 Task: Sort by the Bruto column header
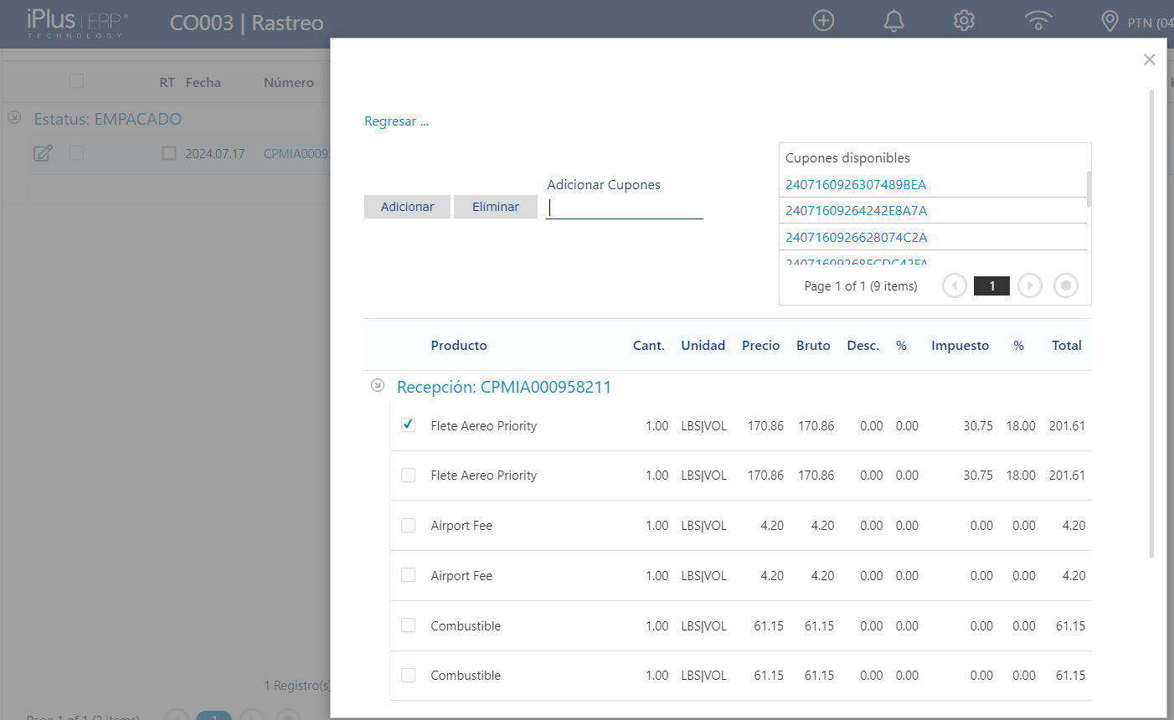(813, 345)
